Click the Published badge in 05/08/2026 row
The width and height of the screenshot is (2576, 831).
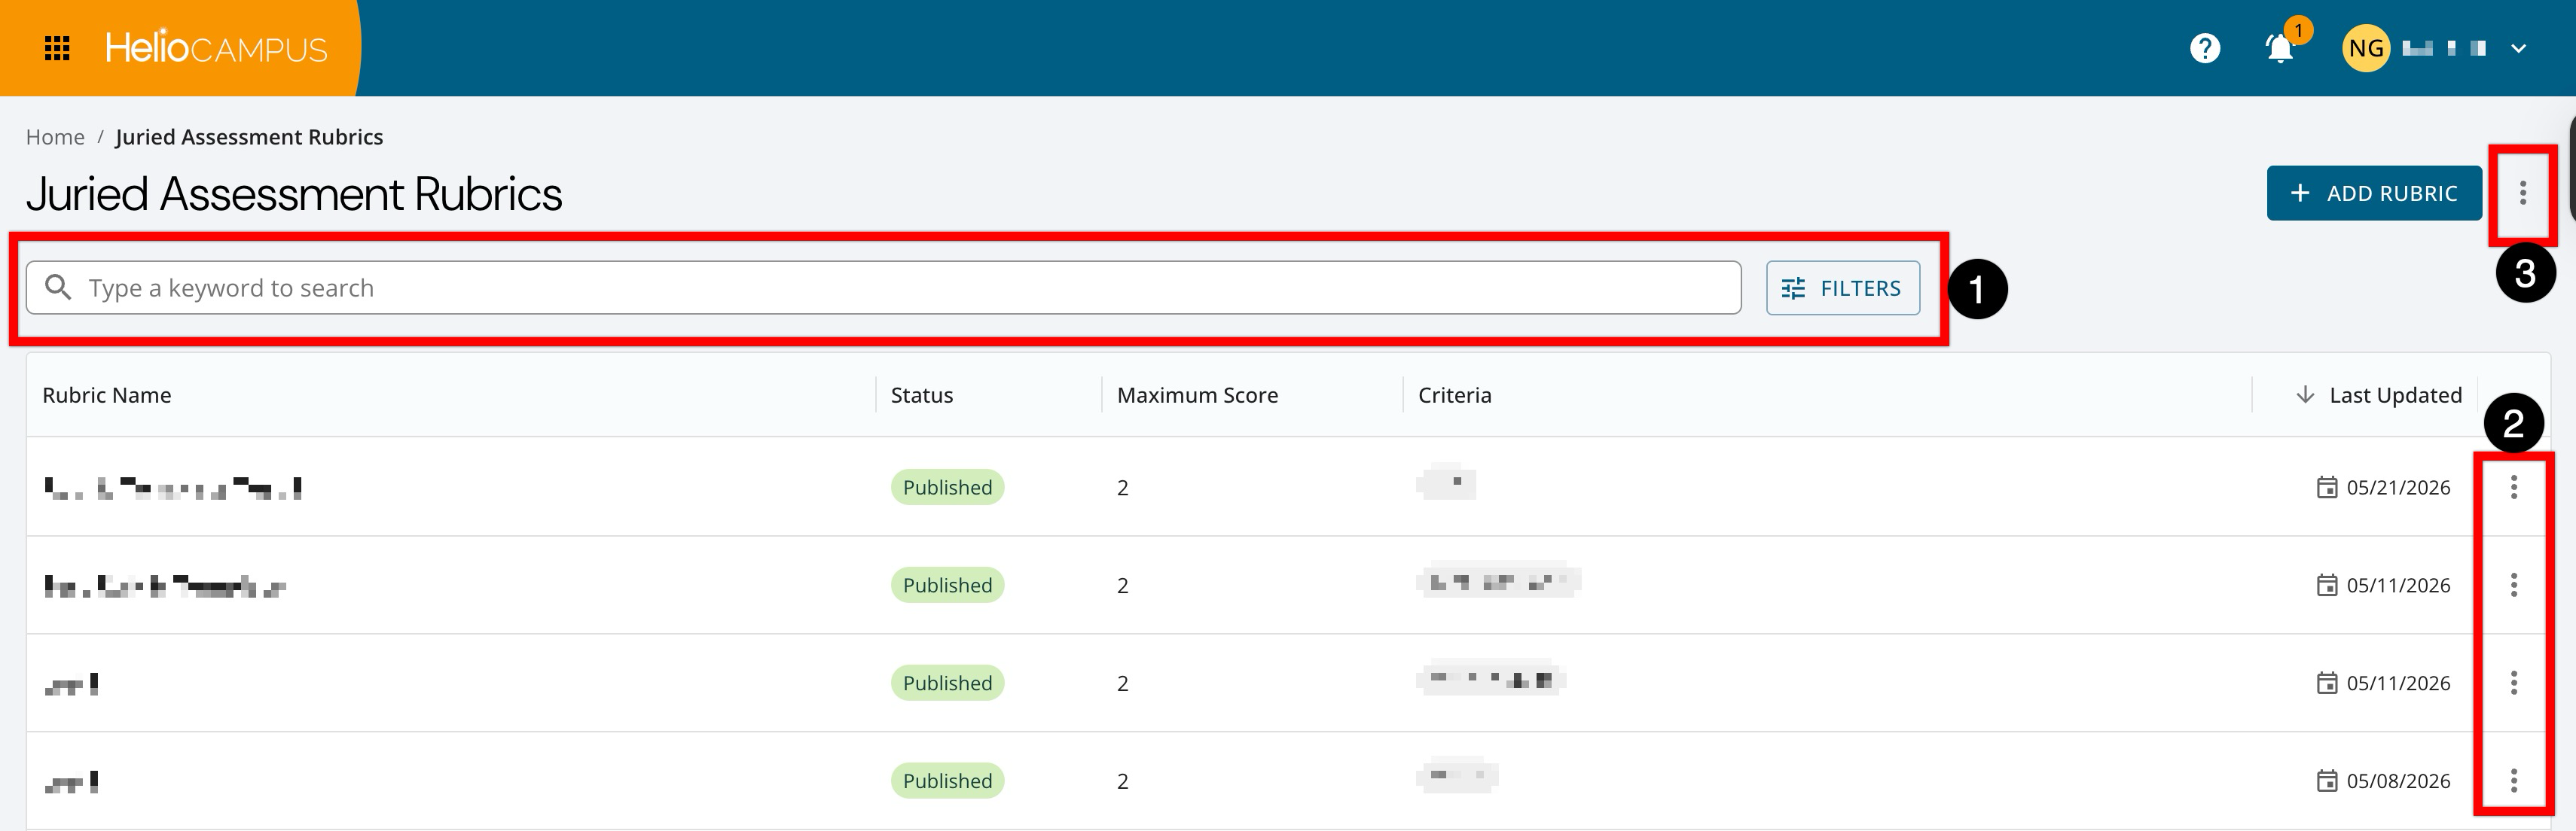tap(947, 781)
